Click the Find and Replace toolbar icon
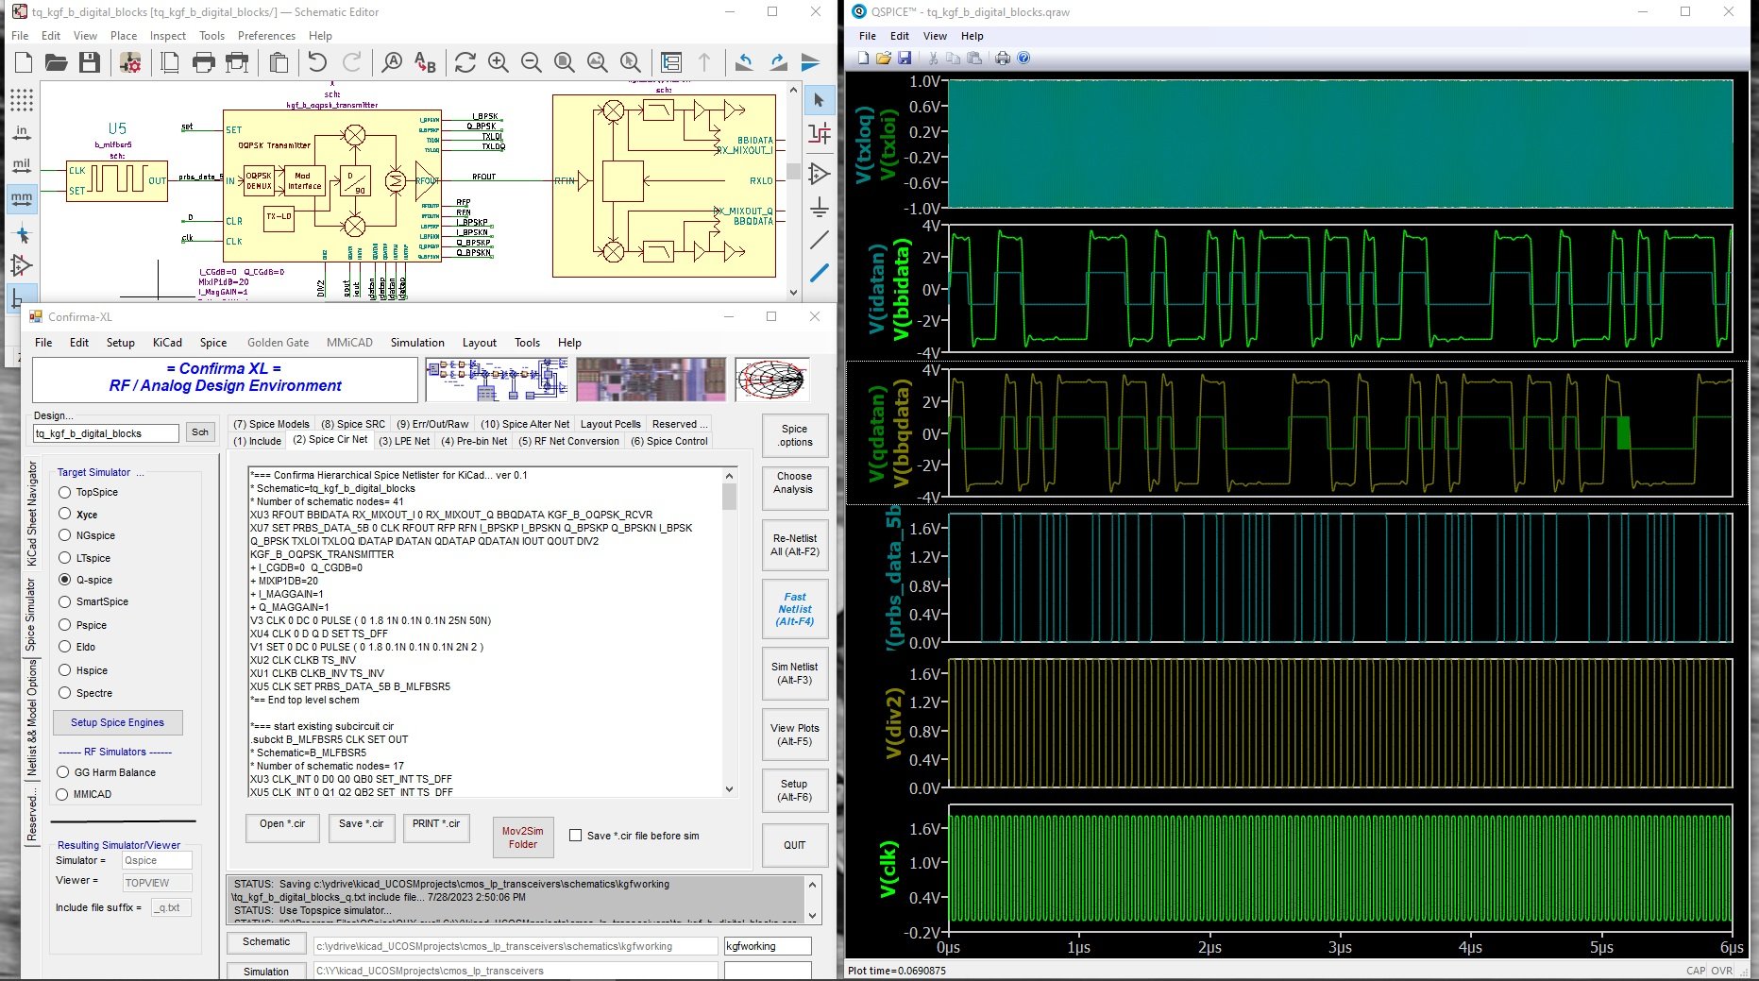This screenshot has width=1759, height=981. (x=425, y=63)
